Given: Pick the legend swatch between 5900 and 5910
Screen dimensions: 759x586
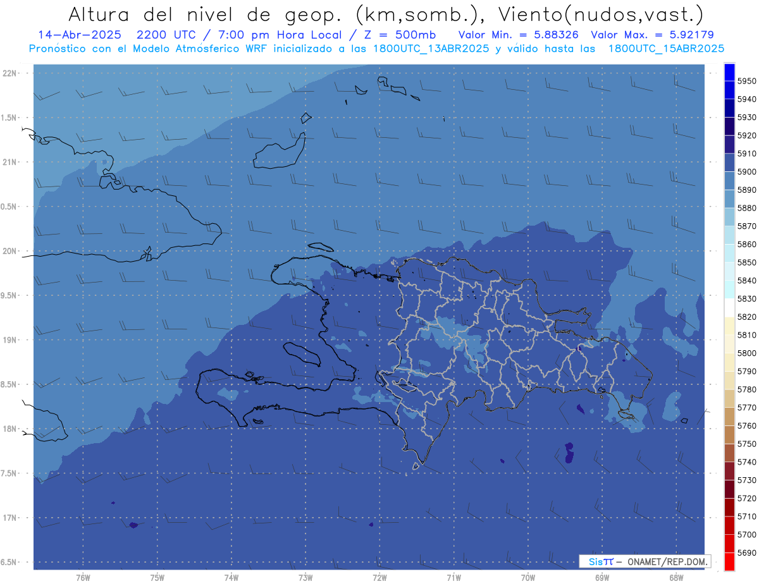Looking at the screenshot, I should pos(729,162).
